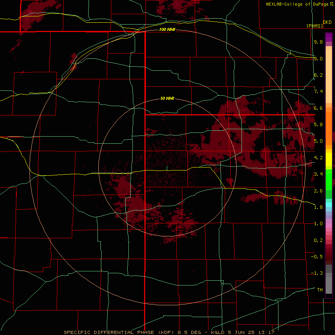Click the 5.0 value on the color scale
The width and height of the screenshot is (335, 335).
[x=318, y=141]
